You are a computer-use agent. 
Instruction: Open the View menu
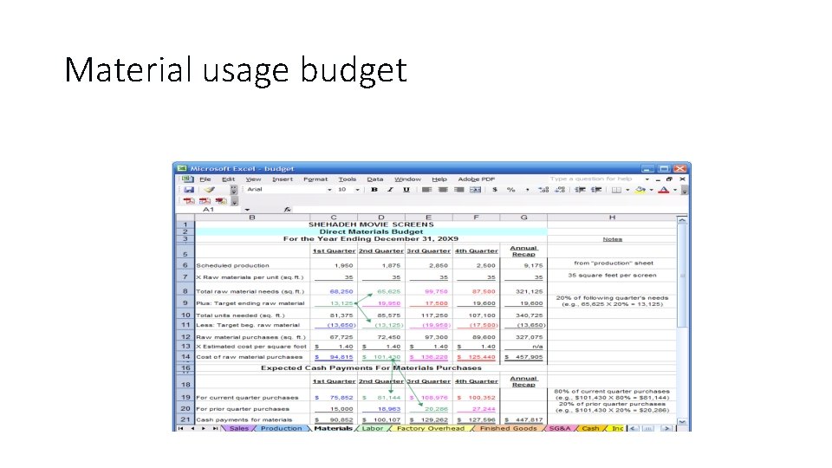[253, 179]
